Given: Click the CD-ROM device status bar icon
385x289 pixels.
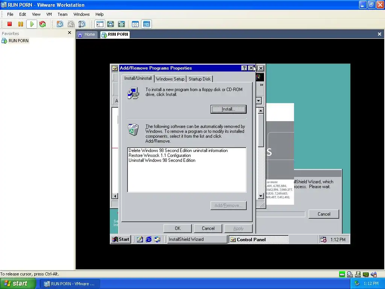Looking at the screenshot, I should click(350, 274).
